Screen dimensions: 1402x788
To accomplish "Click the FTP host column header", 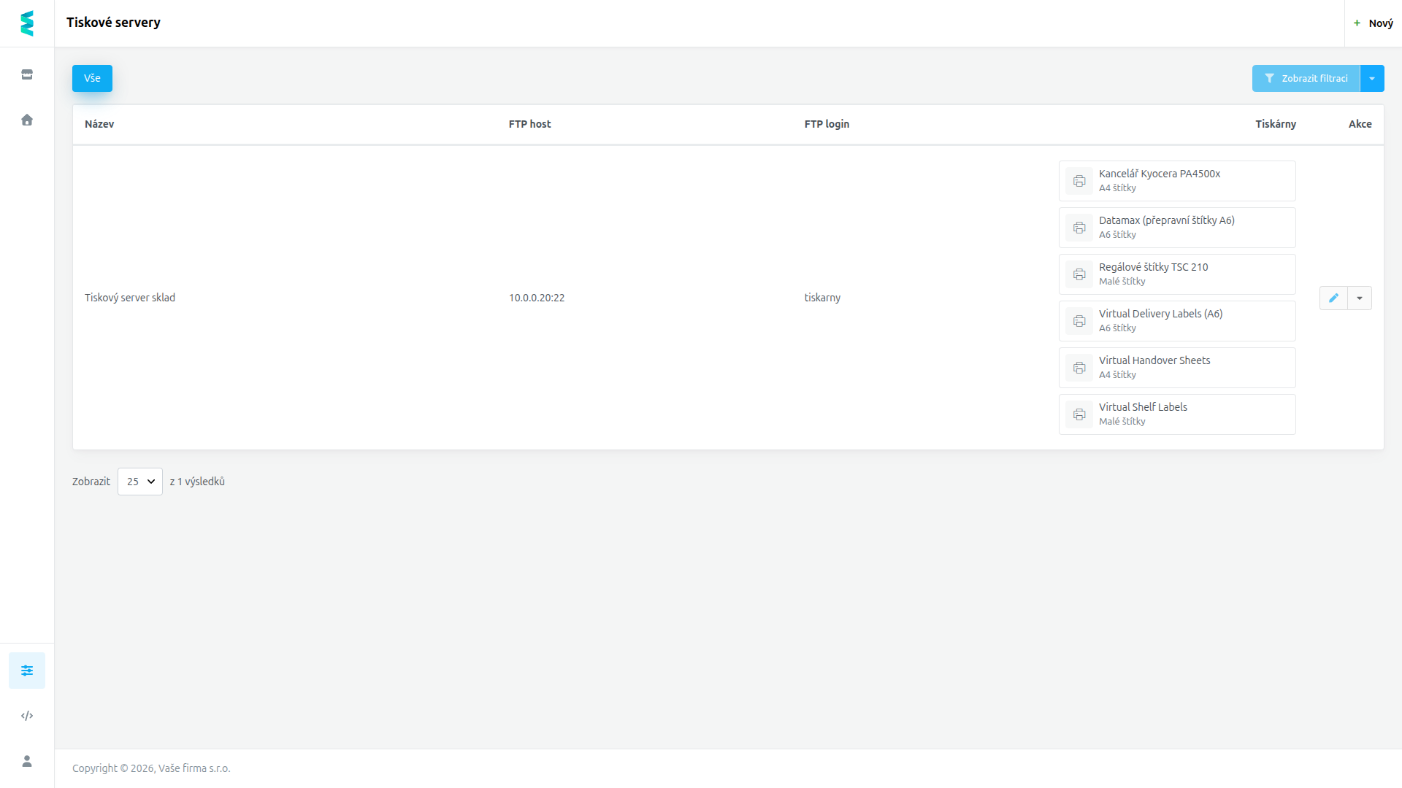I will click(529, 124).
